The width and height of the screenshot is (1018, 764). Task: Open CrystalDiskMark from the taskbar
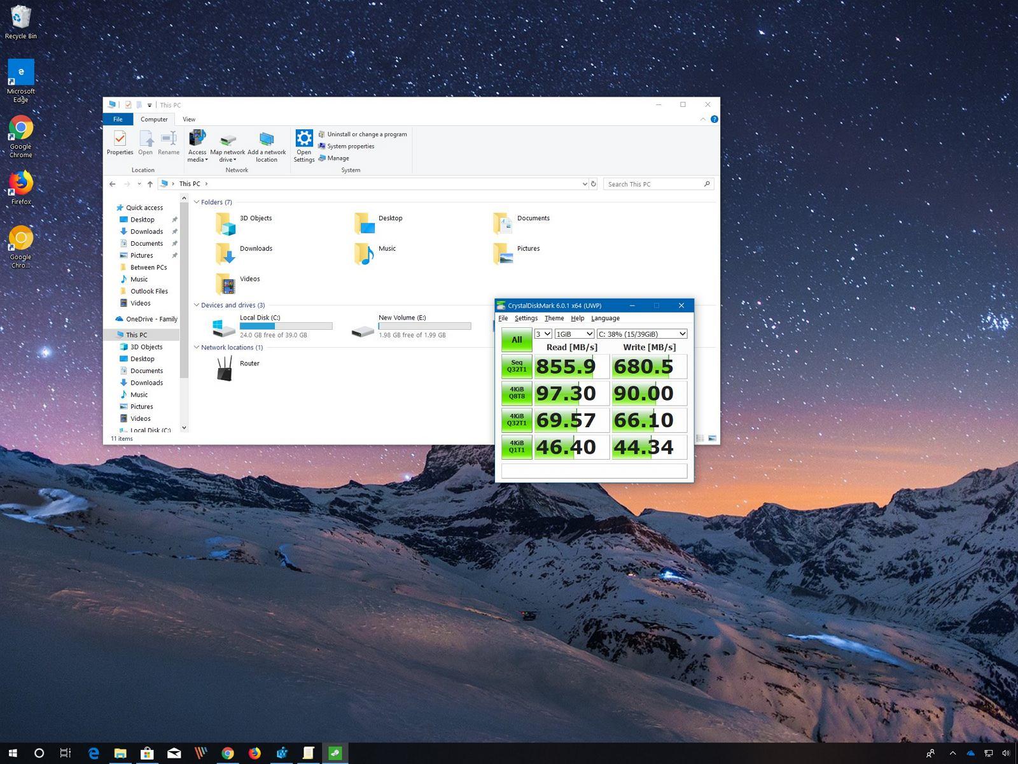point(335,753)
